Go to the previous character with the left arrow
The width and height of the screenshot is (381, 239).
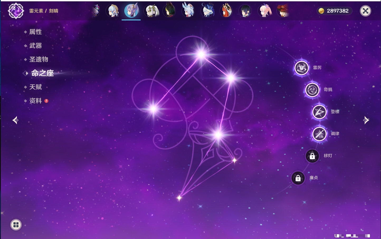pyautogui.click(x=15, y=120)
